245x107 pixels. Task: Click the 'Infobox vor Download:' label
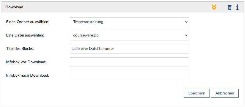pos(26,62)
